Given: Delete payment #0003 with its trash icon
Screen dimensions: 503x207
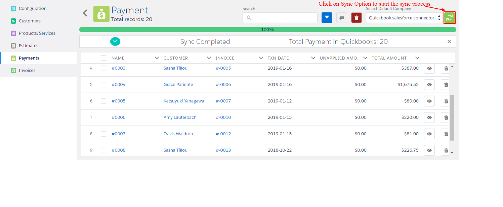Looking at the screenshot, I should point(445,68).
